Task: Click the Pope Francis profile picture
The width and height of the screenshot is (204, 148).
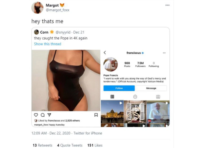Action: 110,64
